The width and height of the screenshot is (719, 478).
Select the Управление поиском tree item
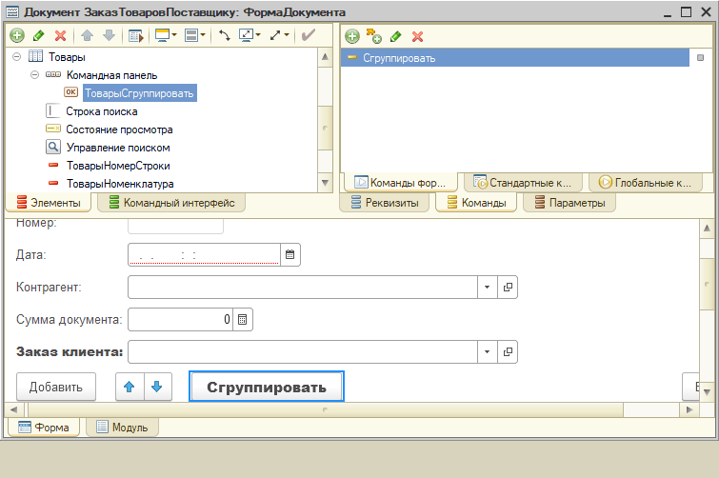(x=117, y=148)
